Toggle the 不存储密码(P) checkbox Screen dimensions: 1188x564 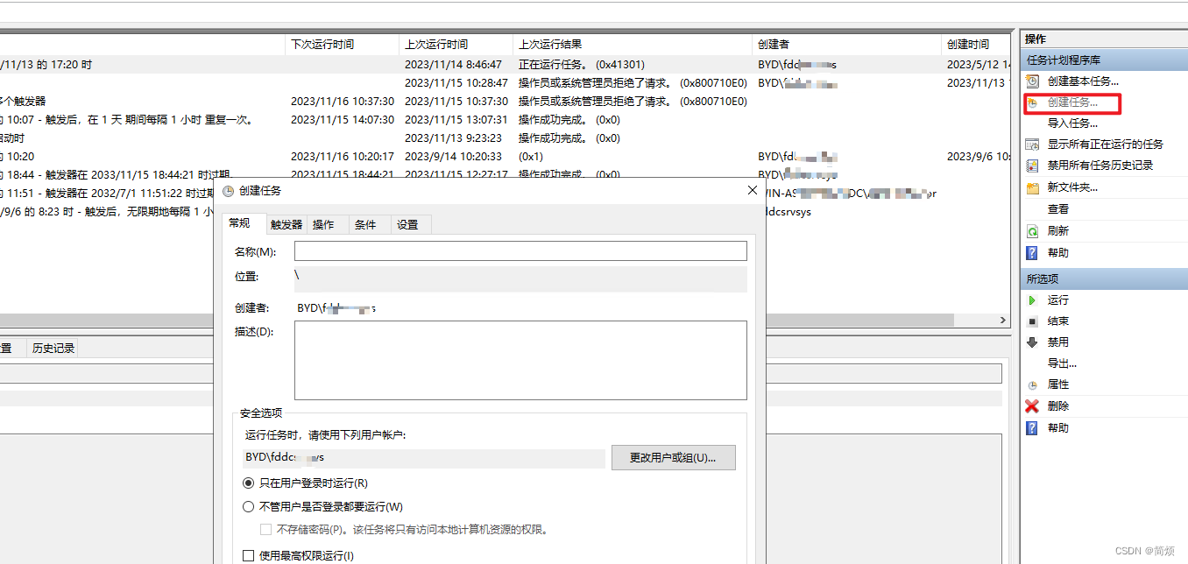[266, 530]
